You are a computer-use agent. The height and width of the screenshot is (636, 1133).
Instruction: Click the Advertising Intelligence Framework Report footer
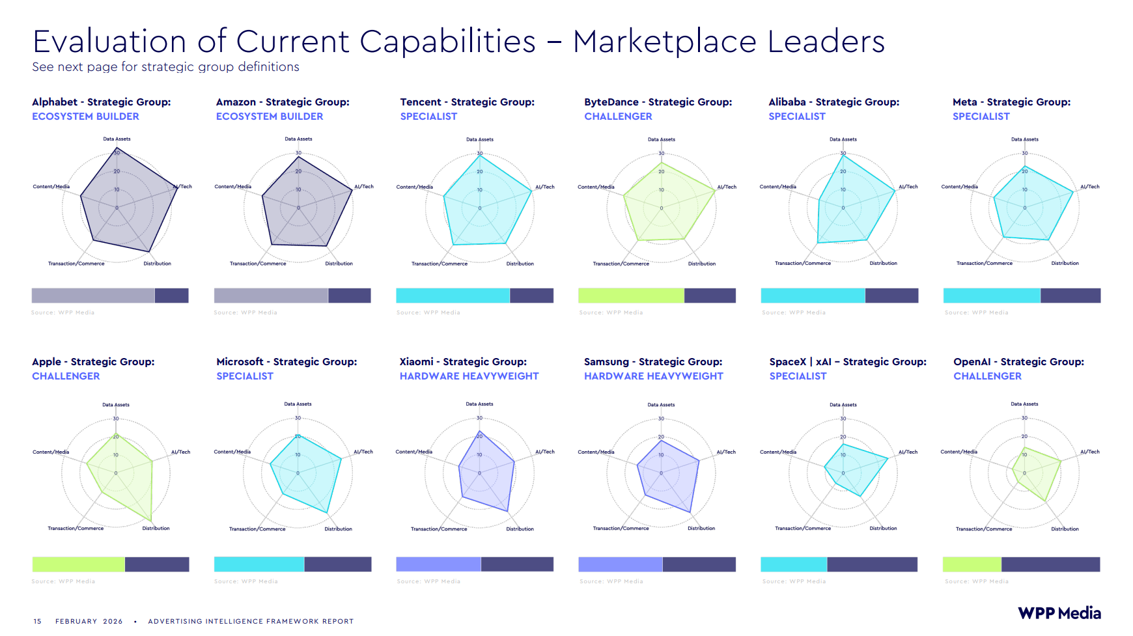click(x=251, y=621)
